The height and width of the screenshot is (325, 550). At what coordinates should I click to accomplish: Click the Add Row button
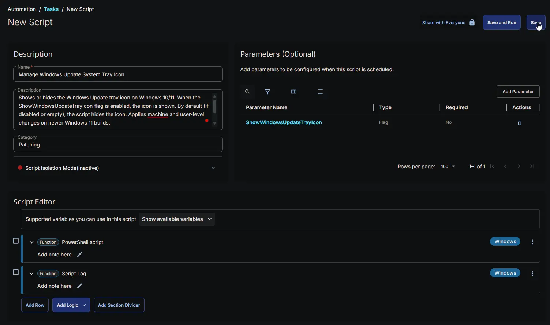(35, 305)
